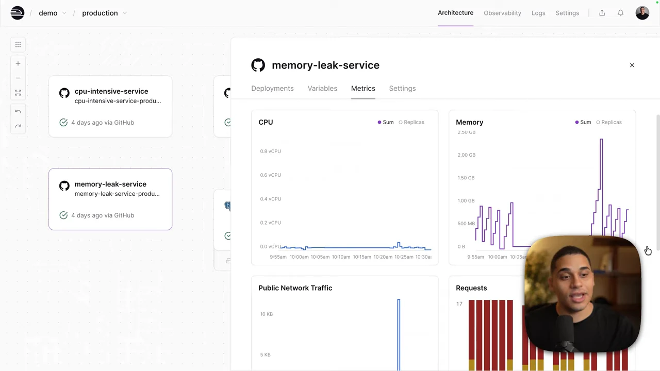The width and height of the screenshot is (660, 371).
Task: Select the Metrics tab
Action: [363, 88]
